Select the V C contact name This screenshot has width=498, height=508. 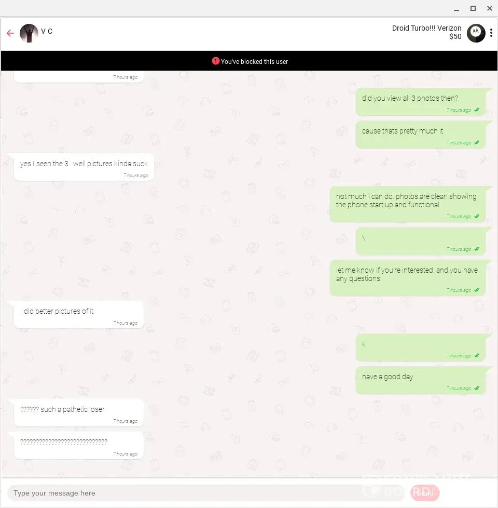click(47, 32)
